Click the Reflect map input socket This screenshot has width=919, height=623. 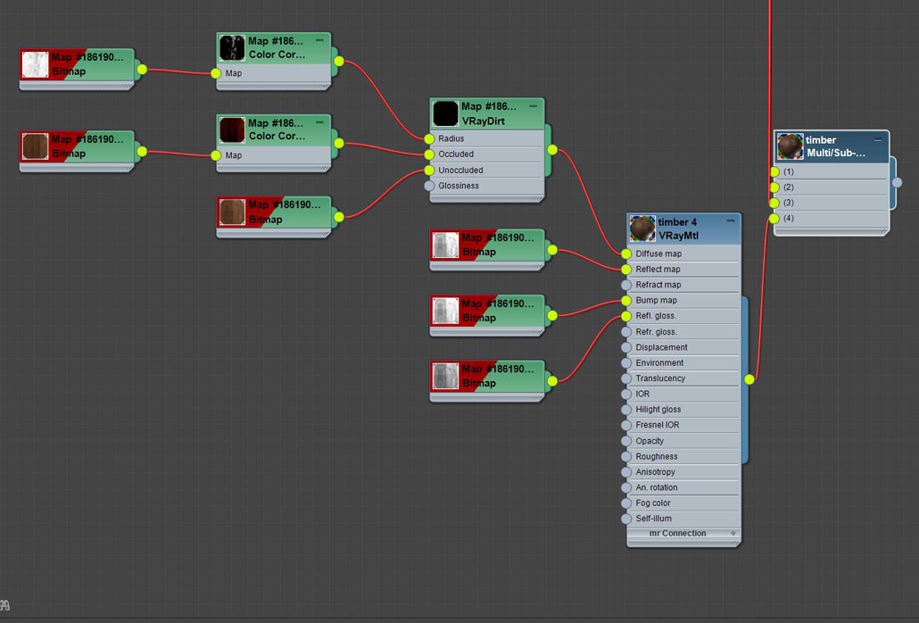coord(626,269)
